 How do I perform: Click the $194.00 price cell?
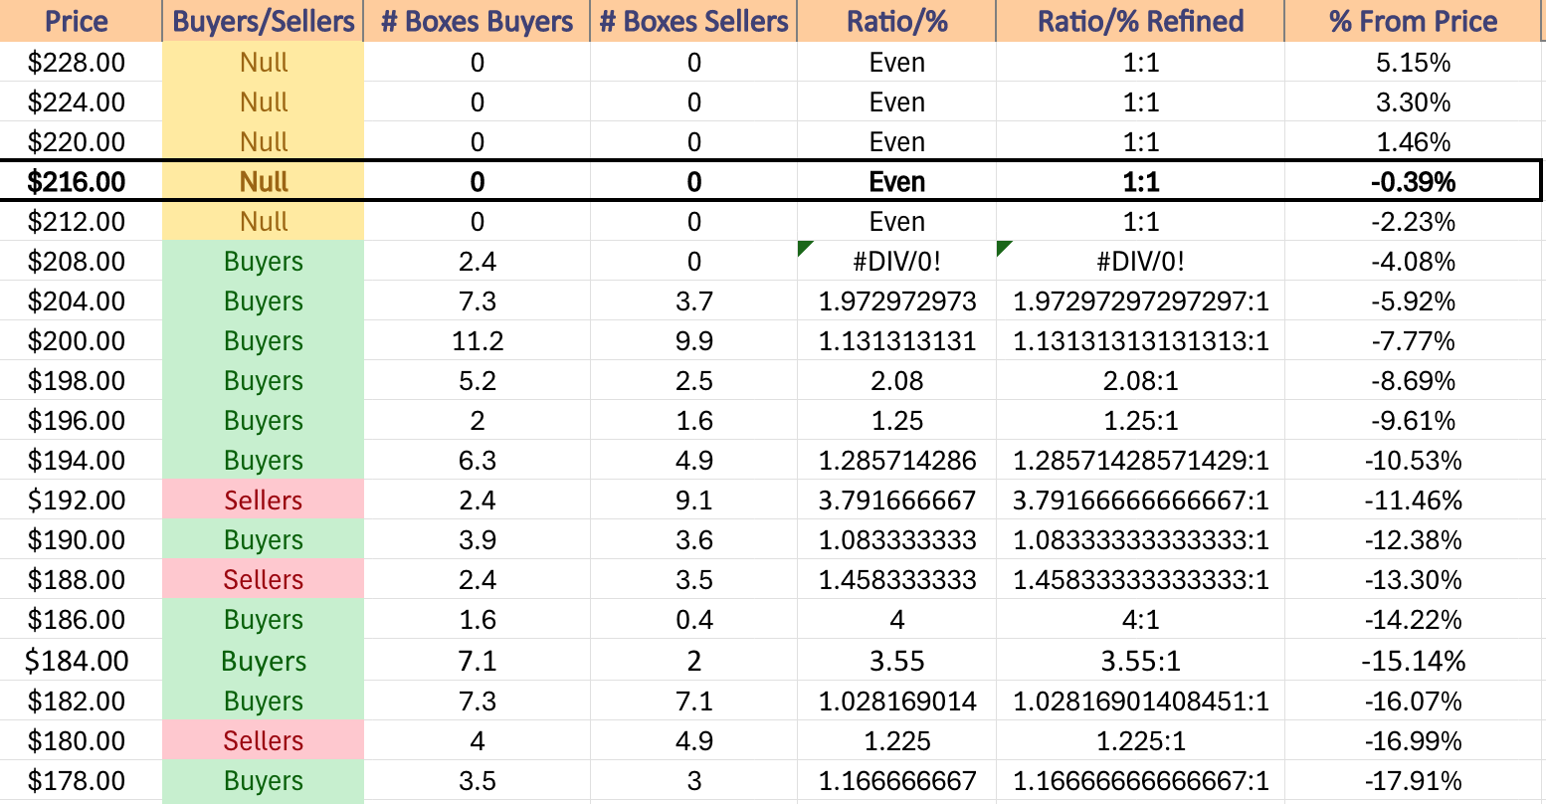click(81, 461)
